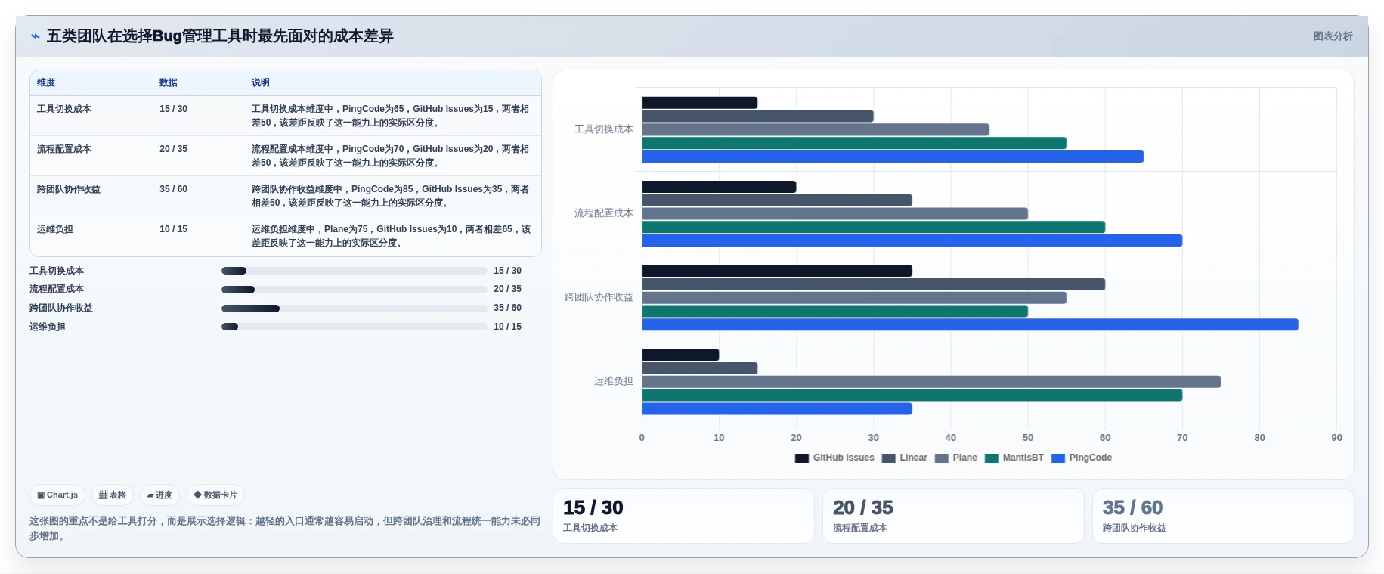Click the 数据 column header
The width and height of the screenshot is (1384, 574).
click(169, 82)
